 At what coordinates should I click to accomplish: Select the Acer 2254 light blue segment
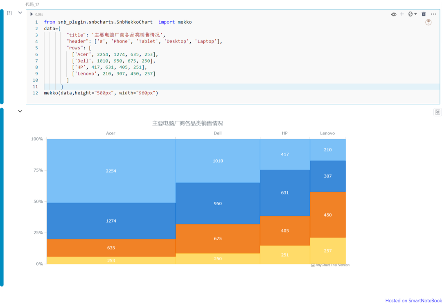(x=111, y=171)
